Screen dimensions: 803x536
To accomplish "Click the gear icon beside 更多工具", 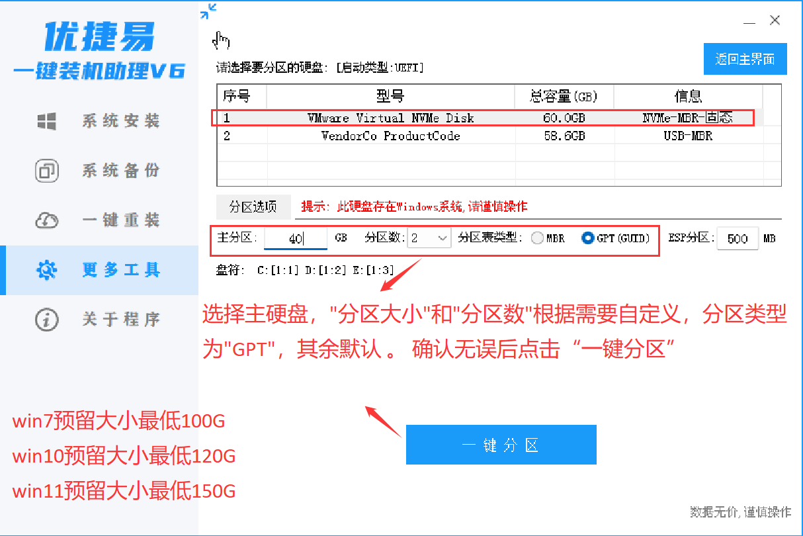I will 47,270.
